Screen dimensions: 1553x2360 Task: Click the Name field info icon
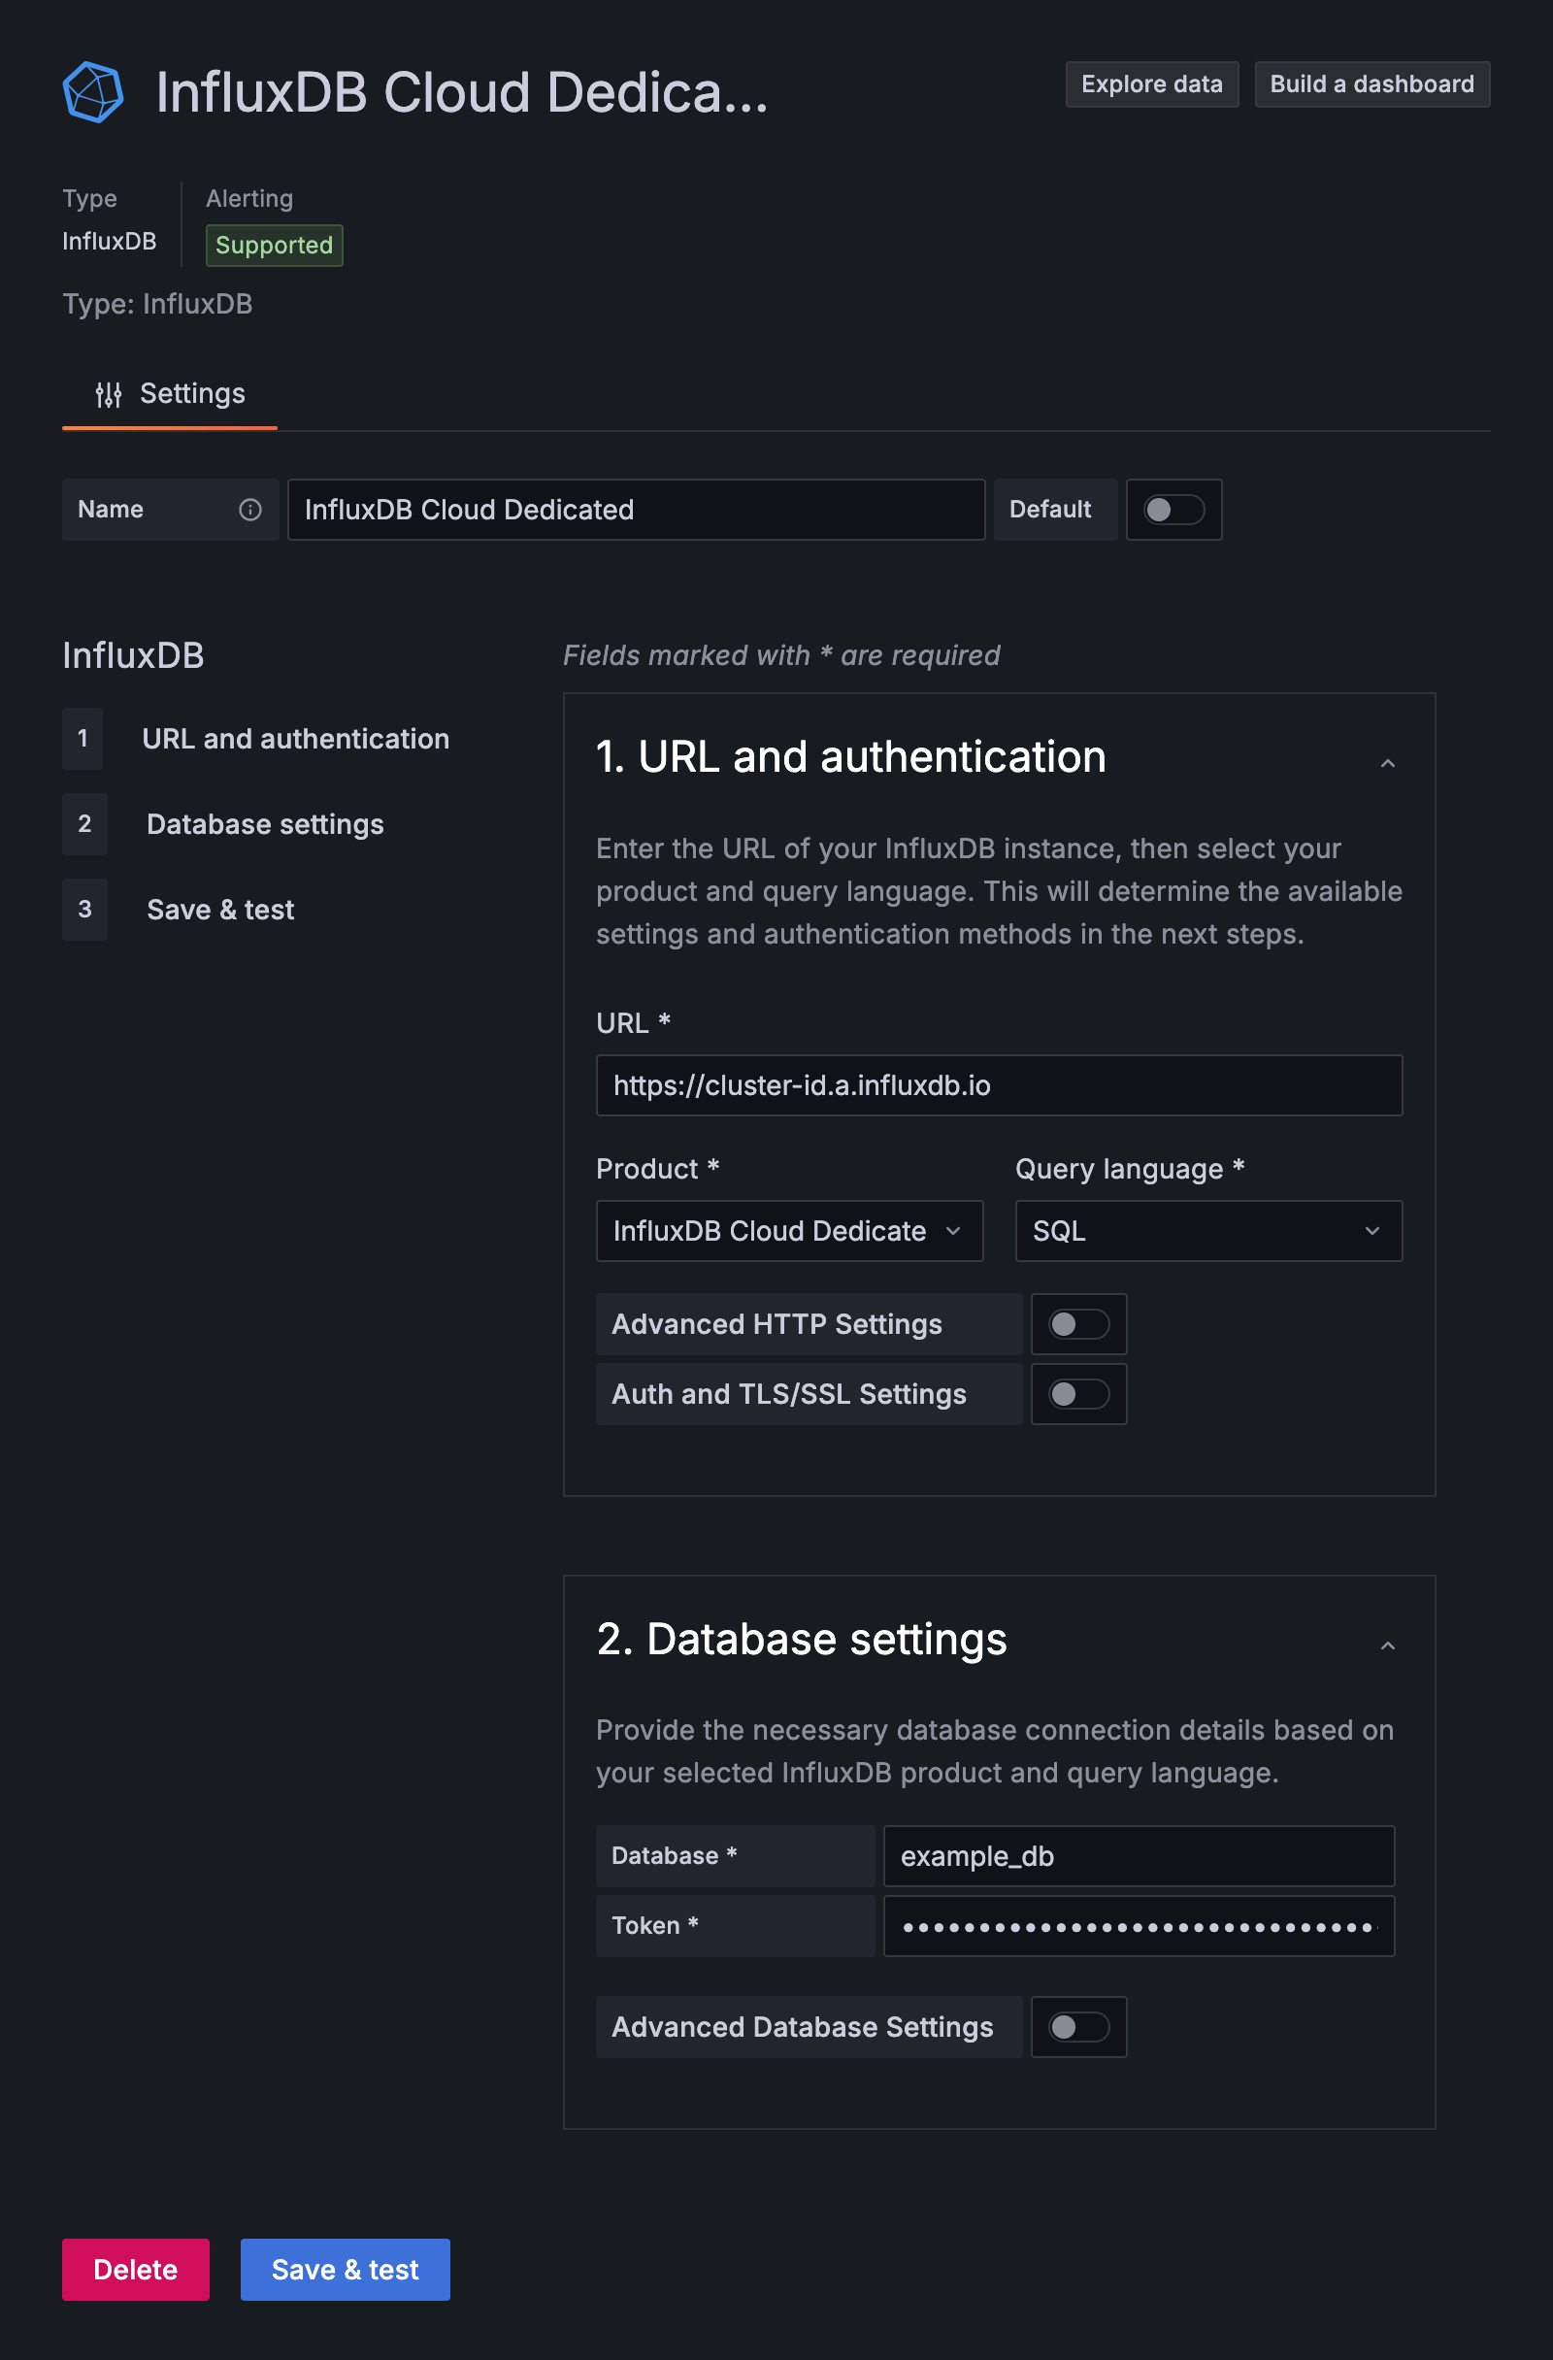point(249,510)
